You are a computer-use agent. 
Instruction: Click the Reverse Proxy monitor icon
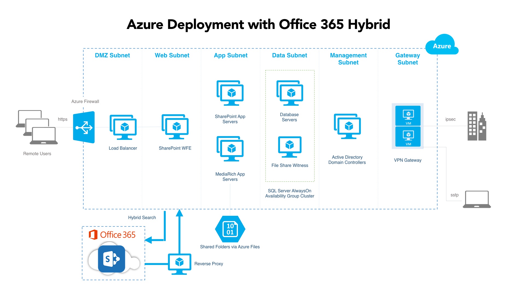[179, 264]
